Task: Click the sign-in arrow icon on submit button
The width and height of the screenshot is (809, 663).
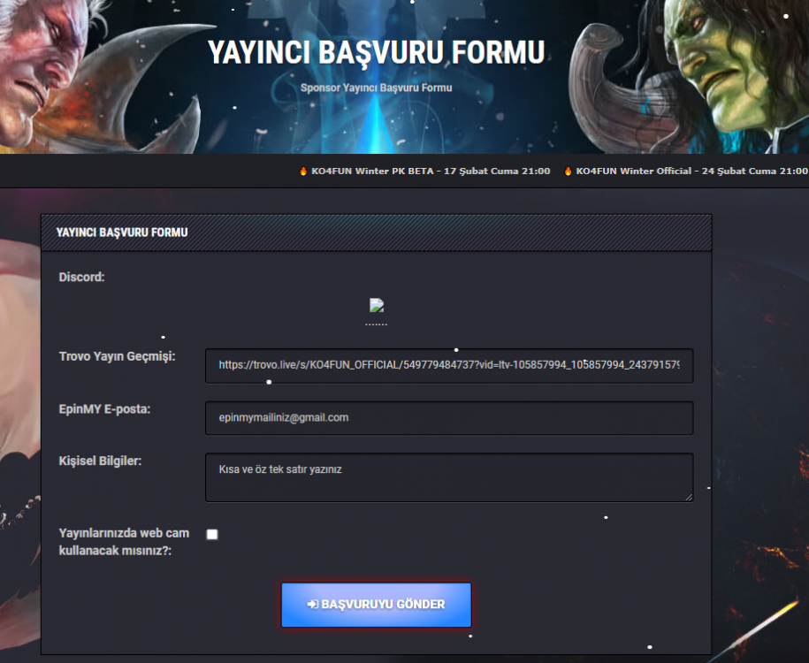Action: 313,604
